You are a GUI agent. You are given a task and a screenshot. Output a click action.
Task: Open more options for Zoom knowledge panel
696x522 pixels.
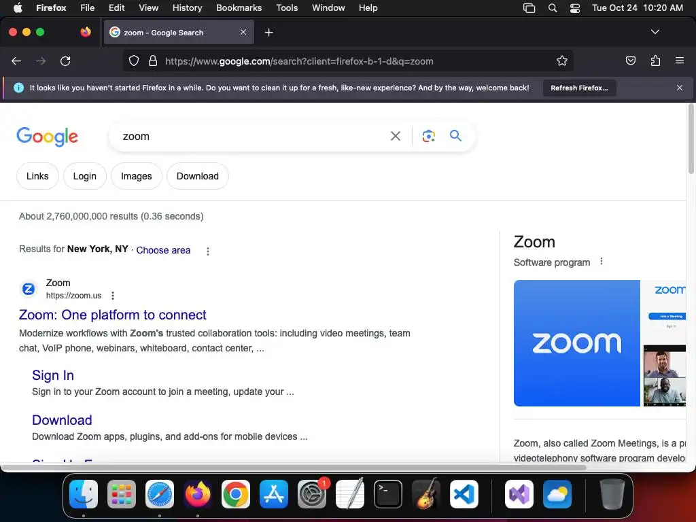click(602, 262)
